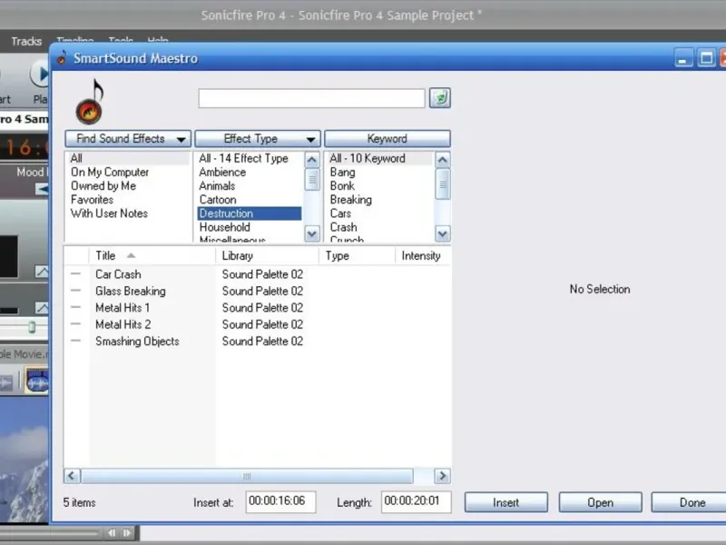Open the Tracks menu in Sonicfire Pro
The width and height of the screenshot is (726, 545).
click(x=26, y=41)
